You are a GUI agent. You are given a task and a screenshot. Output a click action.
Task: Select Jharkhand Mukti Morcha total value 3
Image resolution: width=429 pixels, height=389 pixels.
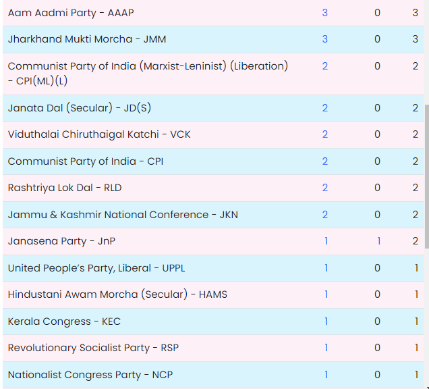[x=415, y=39]
